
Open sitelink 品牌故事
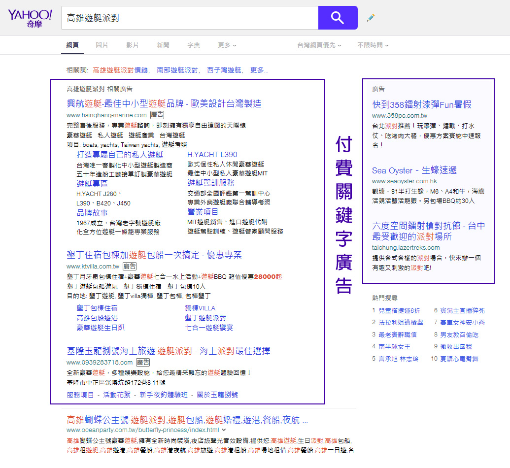[x=92, y=213]
